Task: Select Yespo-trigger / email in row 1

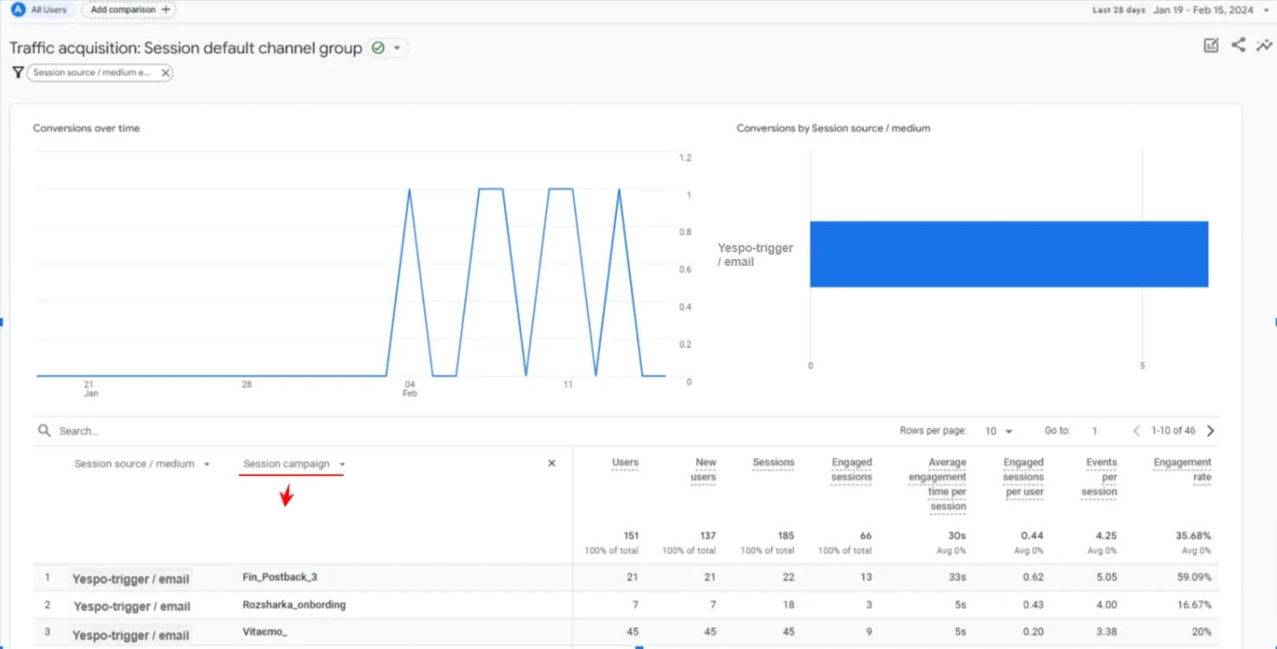Action: click(x=131, y=578)
